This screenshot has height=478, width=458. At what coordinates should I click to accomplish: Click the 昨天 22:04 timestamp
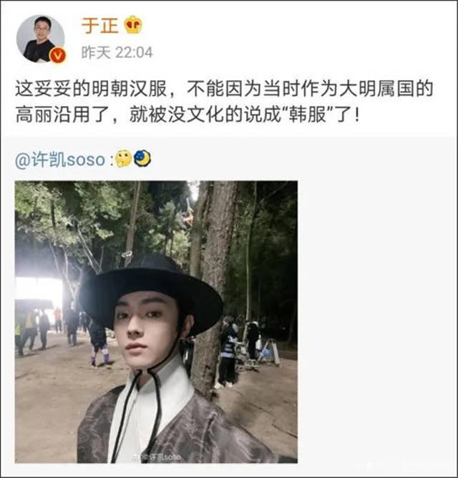point(117,53)
